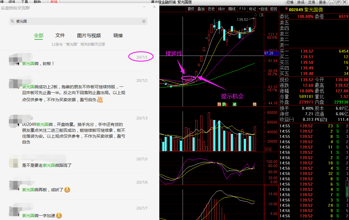The width and height of the screenshot is (349, 220).
Task: Click the X10 volume scale indicator
Action: tap(268, 150)
